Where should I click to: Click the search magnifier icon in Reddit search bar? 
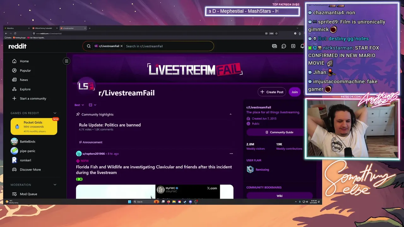pyautogui.click(x=89, y=46)
